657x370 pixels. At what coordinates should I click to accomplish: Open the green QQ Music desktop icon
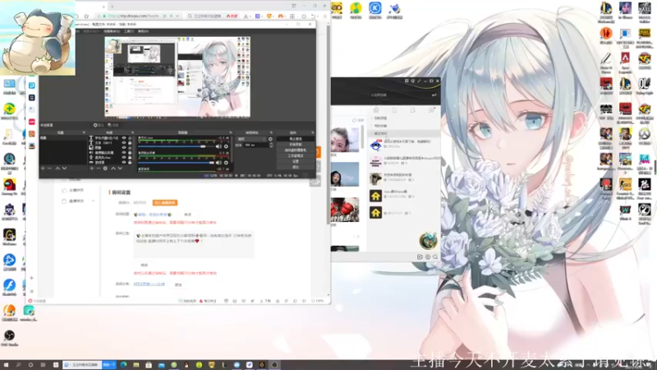tap(356, 10)
